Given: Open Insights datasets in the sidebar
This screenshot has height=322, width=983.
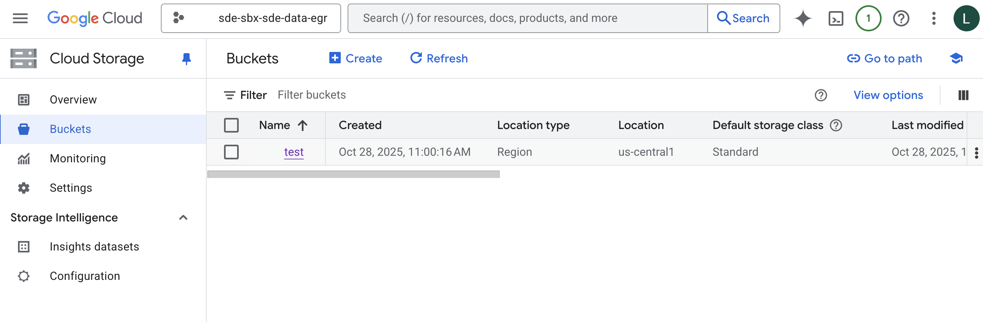Looking at the screenshot, I should click(94, 247).
